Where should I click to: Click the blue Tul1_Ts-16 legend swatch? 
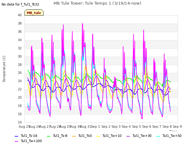point(17,136)
